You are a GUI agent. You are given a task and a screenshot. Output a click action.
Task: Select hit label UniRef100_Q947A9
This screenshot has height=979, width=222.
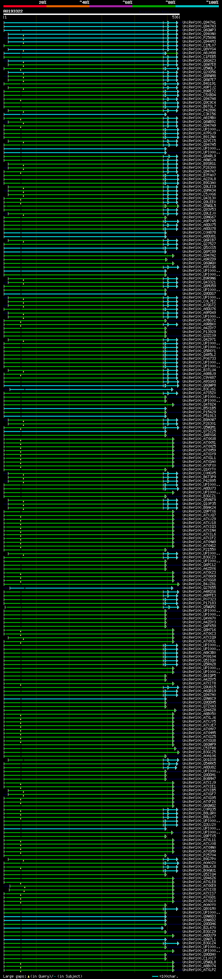coord(199,125)
